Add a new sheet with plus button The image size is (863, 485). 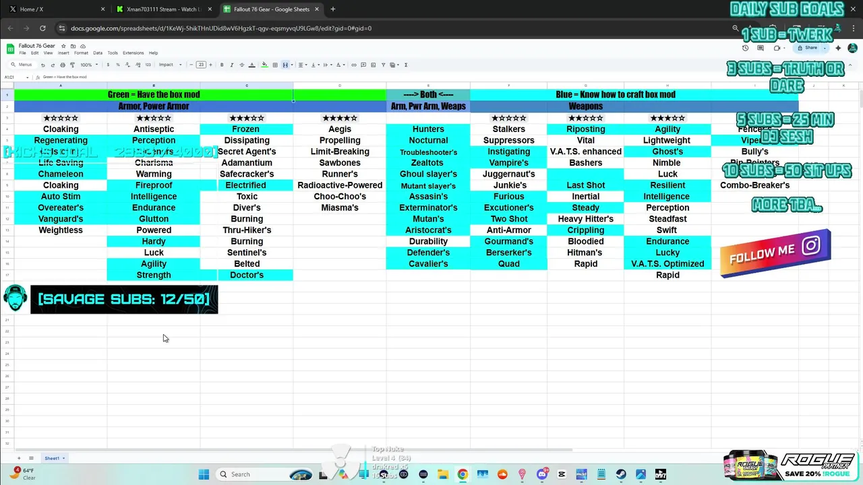(x=19, y=458)
